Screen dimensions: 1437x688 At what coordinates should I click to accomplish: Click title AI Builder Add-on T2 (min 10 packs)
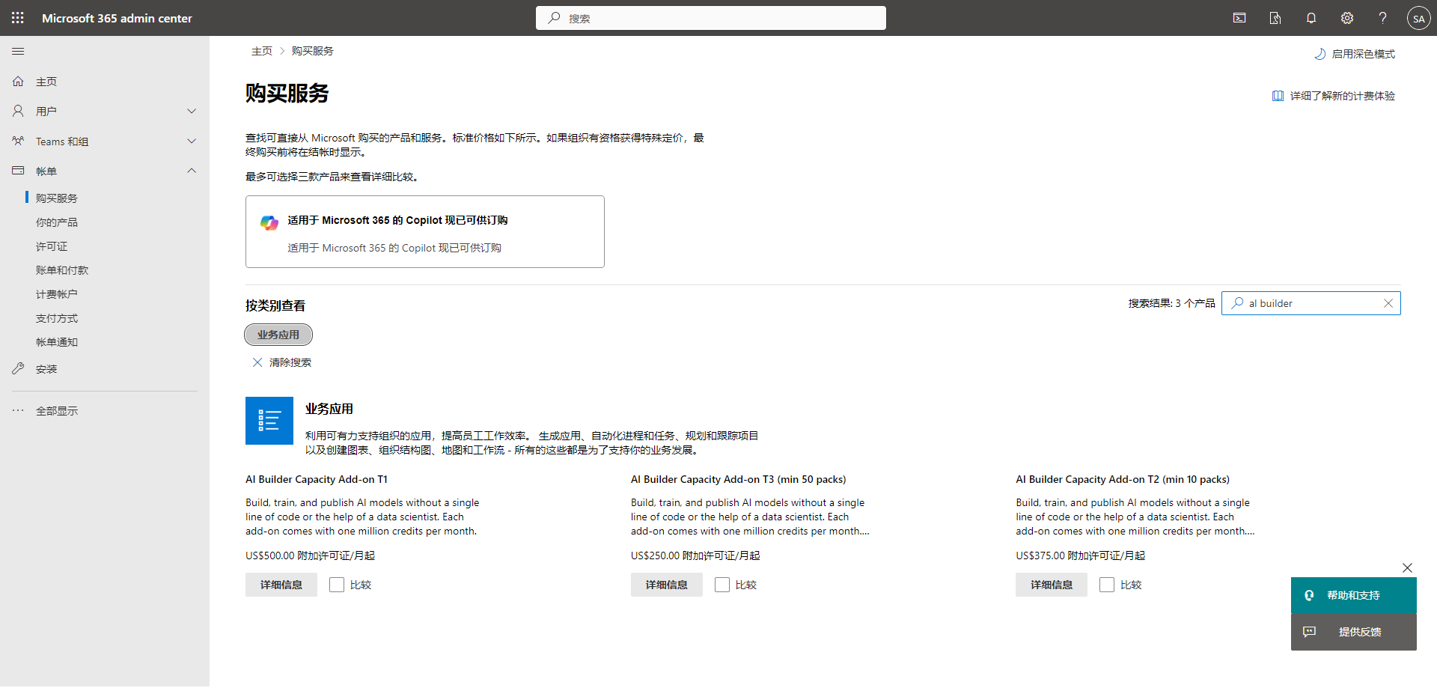tap(1123, 479)
